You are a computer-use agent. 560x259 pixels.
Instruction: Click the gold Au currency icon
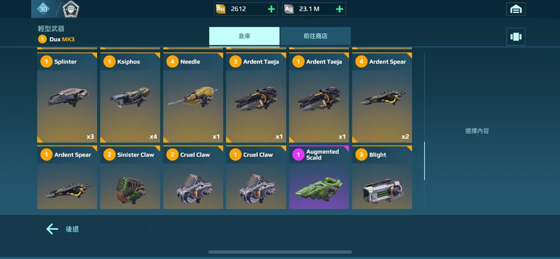[x=221, y=9]
